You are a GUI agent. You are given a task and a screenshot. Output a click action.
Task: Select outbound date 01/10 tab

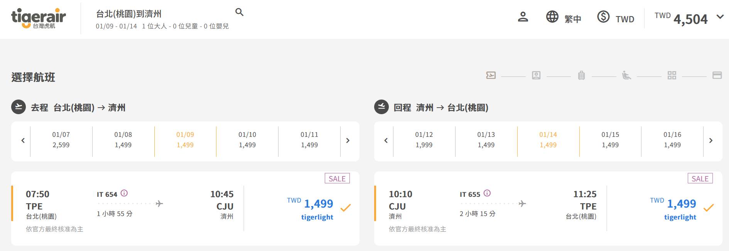click(247, 140)
